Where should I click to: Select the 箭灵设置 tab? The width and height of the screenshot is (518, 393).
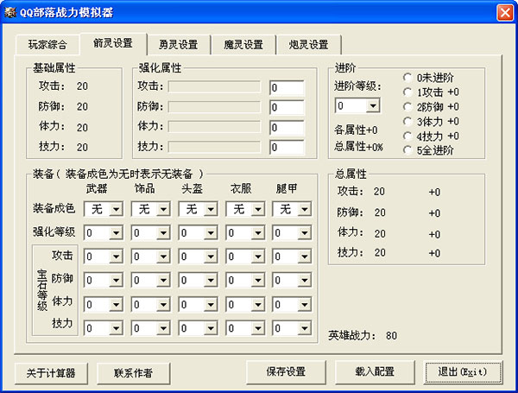click(x=113, y=43)
